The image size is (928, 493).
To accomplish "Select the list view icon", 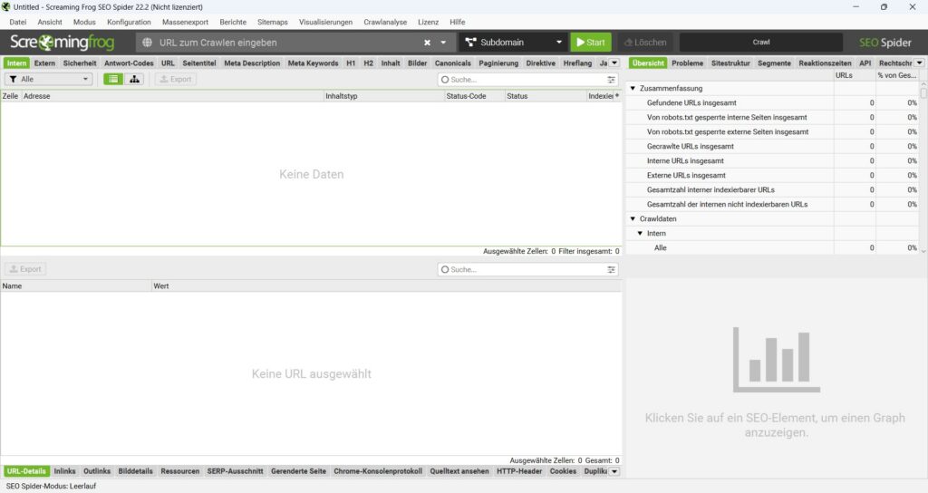I will pos(113,80).
